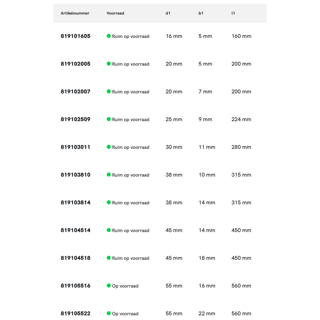Open article 819103810

click(76, 175)
